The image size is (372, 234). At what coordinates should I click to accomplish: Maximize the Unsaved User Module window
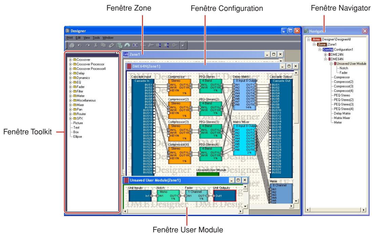click(x=238, y=180)
